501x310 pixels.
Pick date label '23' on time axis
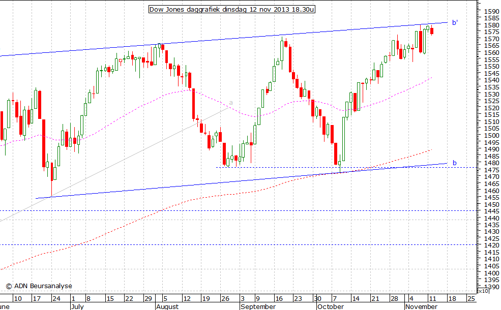click(x=298, y=298)
